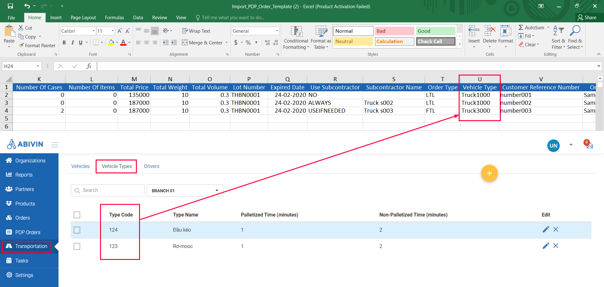Open Find & Select magnifier
The height and width of the screenshot is (287, 604).
[x=575, y=37]
